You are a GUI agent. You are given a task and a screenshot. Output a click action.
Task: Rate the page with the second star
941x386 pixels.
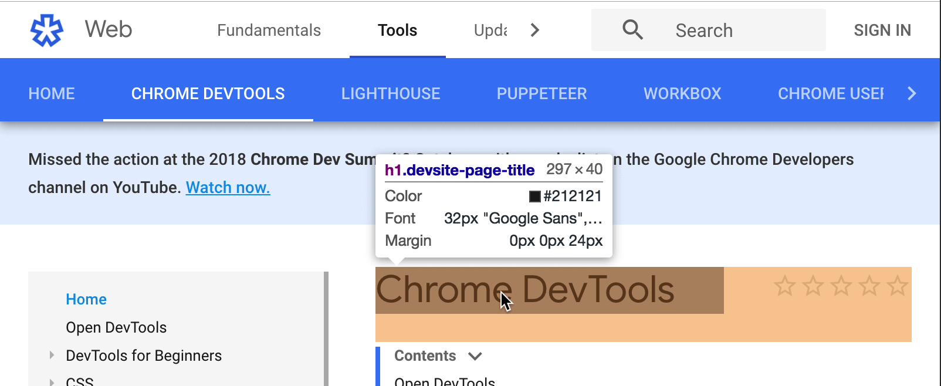coord(813,286)
